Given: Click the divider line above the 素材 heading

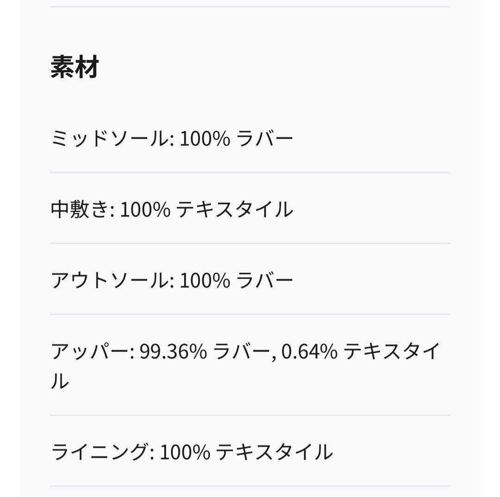Looking at the screenshot, I should coord(250,7).
